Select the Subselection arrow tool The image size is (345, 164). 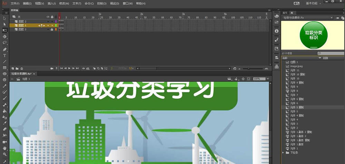tap(4, 24)
